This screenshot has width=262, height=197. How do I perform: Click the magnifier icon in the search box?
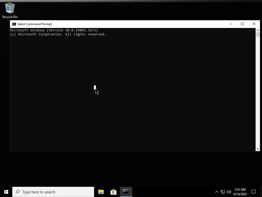17,192
